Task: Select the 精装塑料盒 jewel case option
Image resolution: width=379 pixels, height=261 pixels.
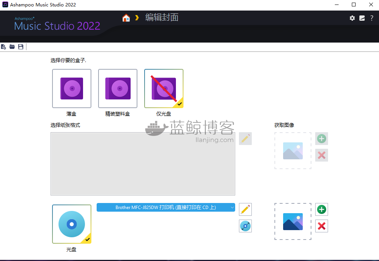Action: coord(118,89)
